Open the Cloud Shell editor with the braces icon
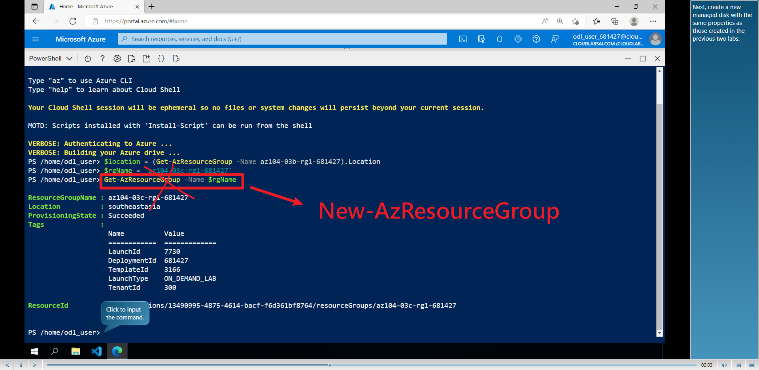This screenshot has width=759, height=370. click(x=161, y=58)
